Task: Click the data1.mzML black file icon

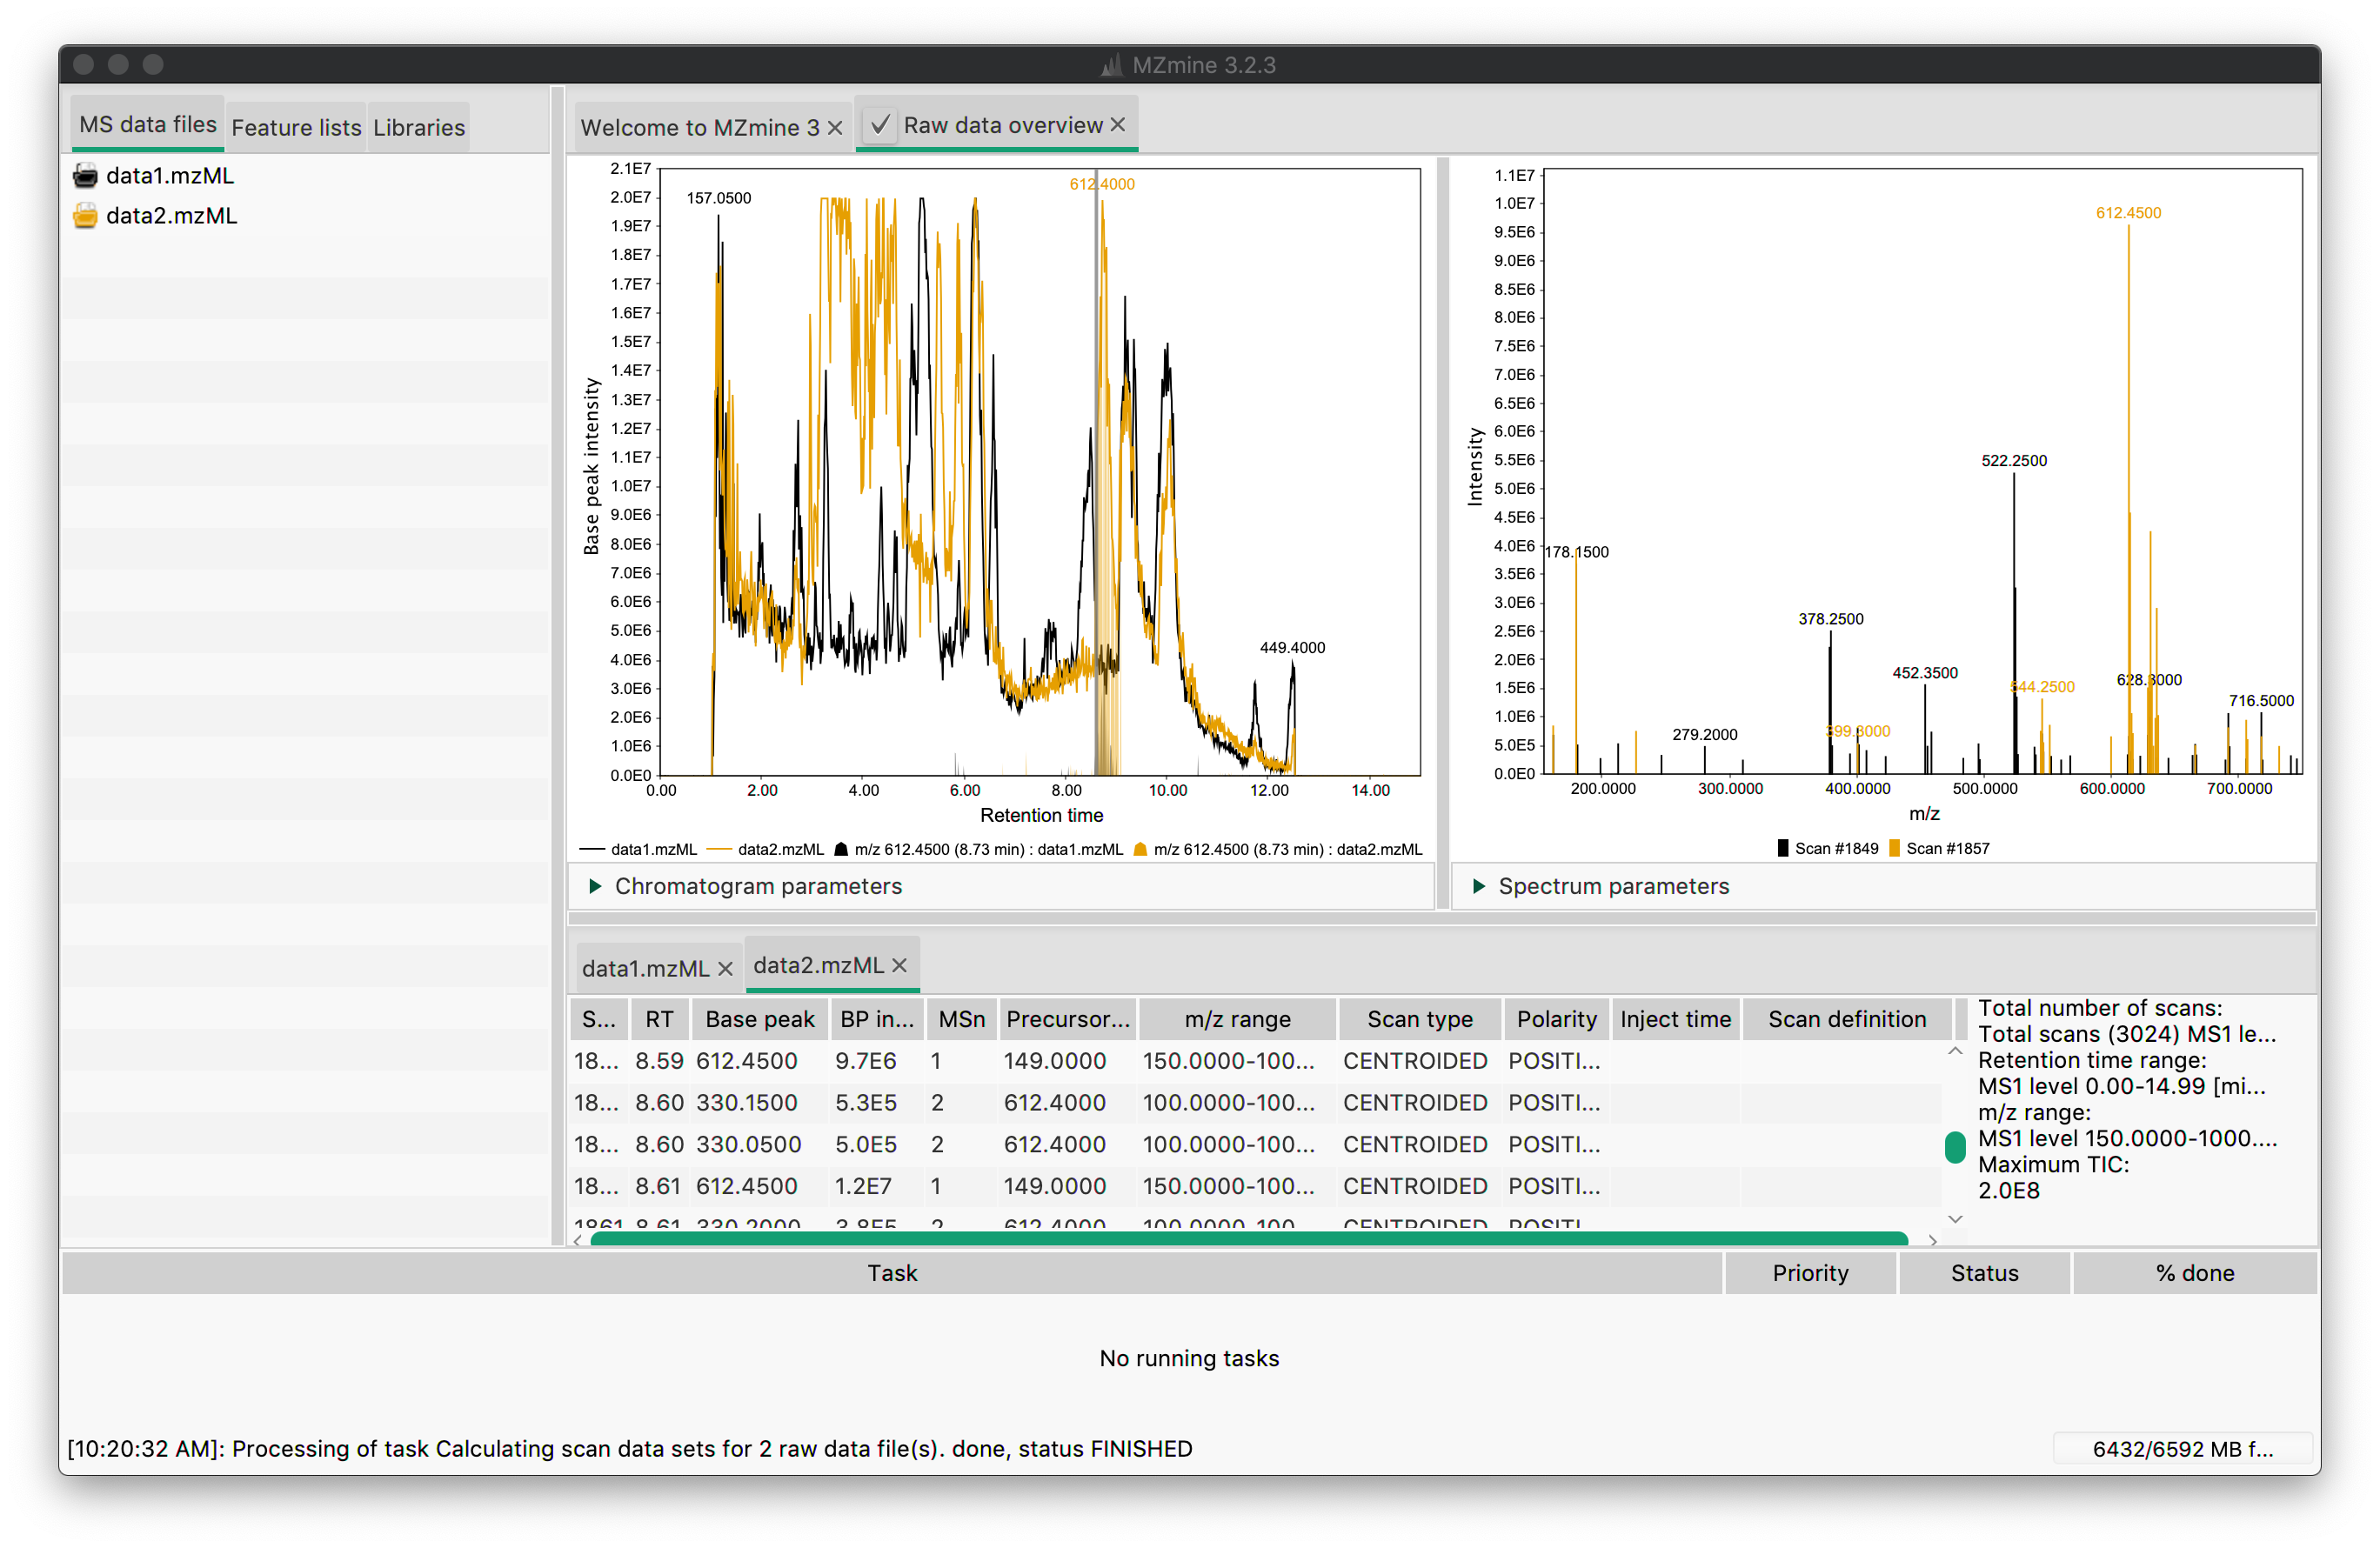Action: 86,176
